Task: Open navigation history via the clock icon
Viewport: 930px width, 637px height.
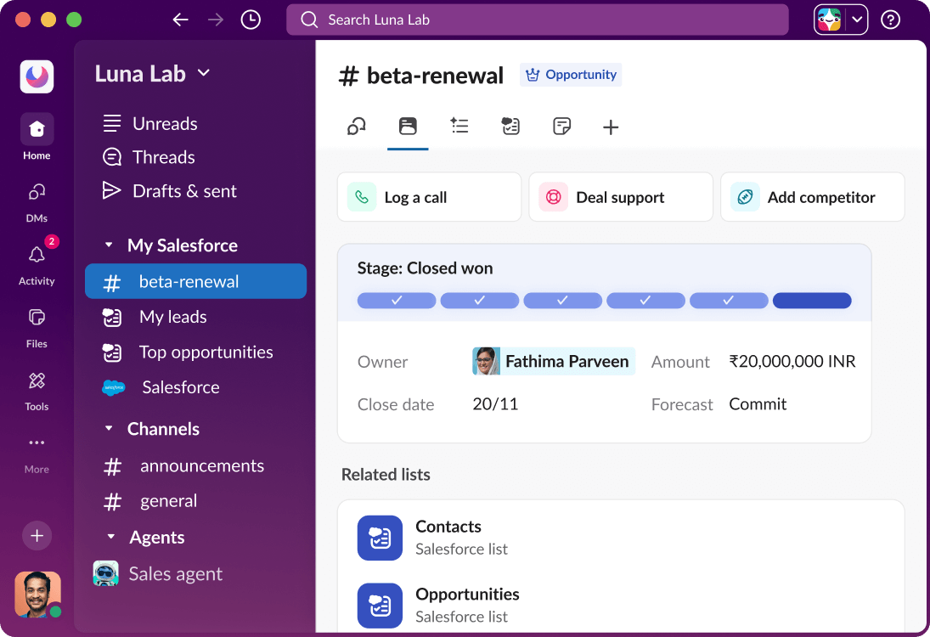Action: pyautogui.click(x=250, y=19)
